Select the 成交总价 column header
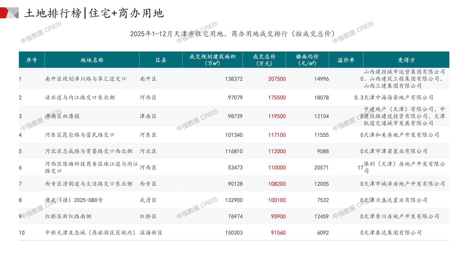468x263 pixels. (264, 60)
